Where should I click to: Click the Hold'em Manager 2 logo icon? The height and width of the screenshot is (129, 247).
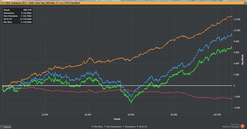tap(242, 126)
